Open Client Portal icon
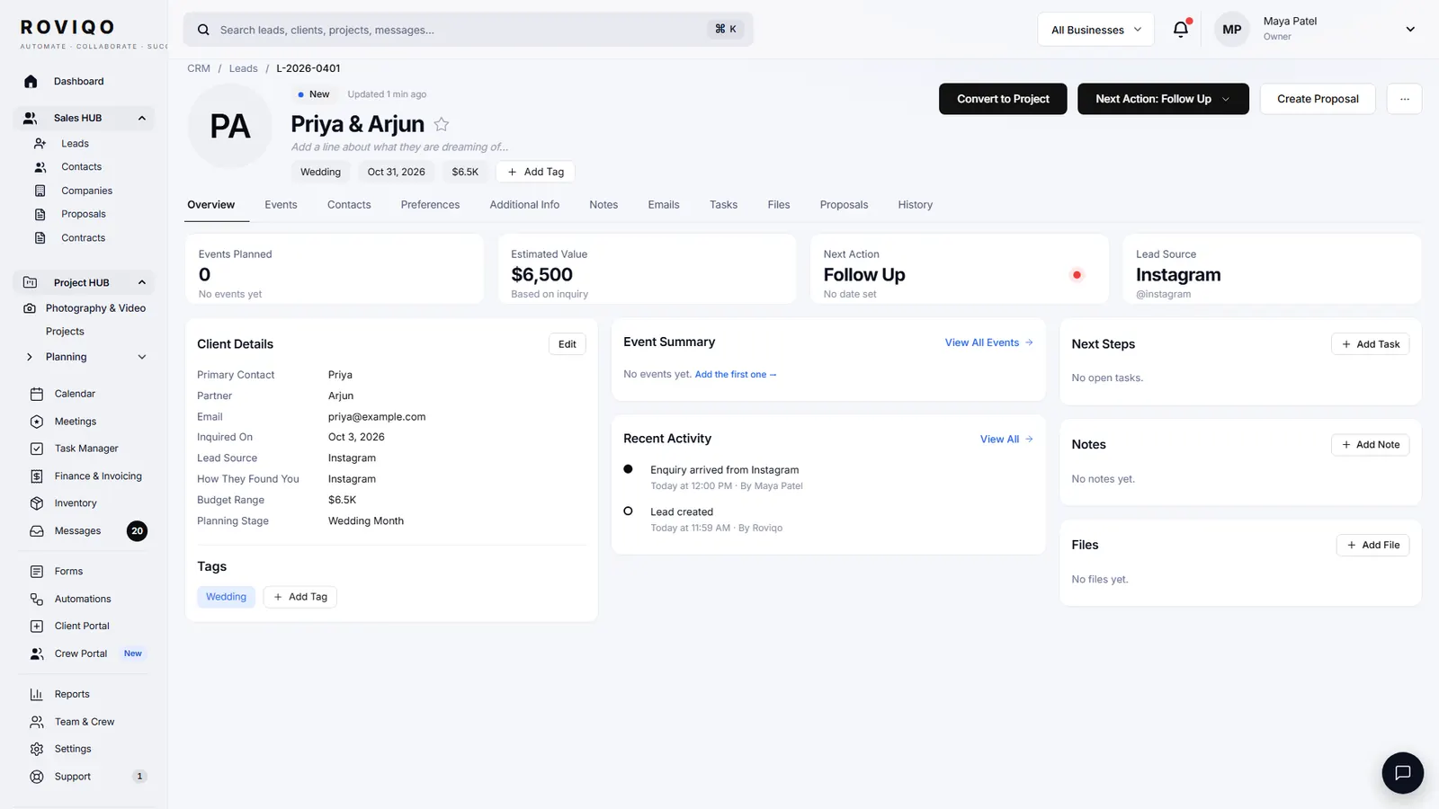 [37, 626]
